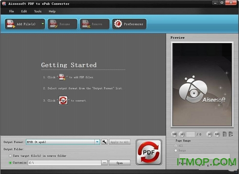Image resolution: width=239 pixels, height=174 pixels.
Task: Open output settings with the wrench icon
Action: point(104,142)
